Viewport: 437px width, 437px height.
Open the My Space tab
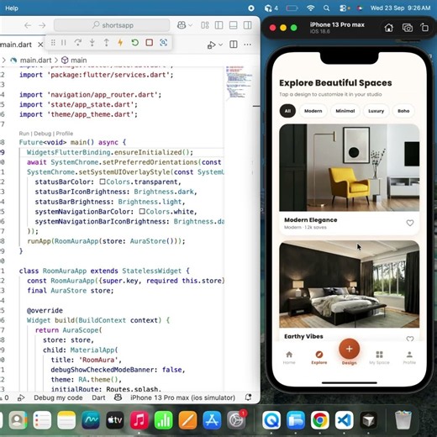click(379, 358)
